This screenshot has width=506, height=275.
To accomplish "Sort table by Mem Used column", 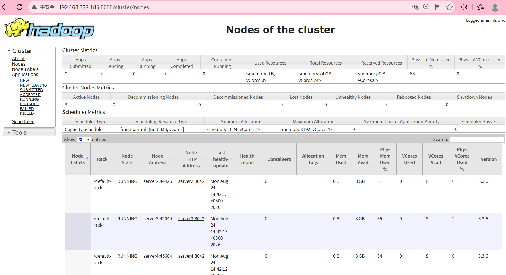I will [x=341, y=159].
